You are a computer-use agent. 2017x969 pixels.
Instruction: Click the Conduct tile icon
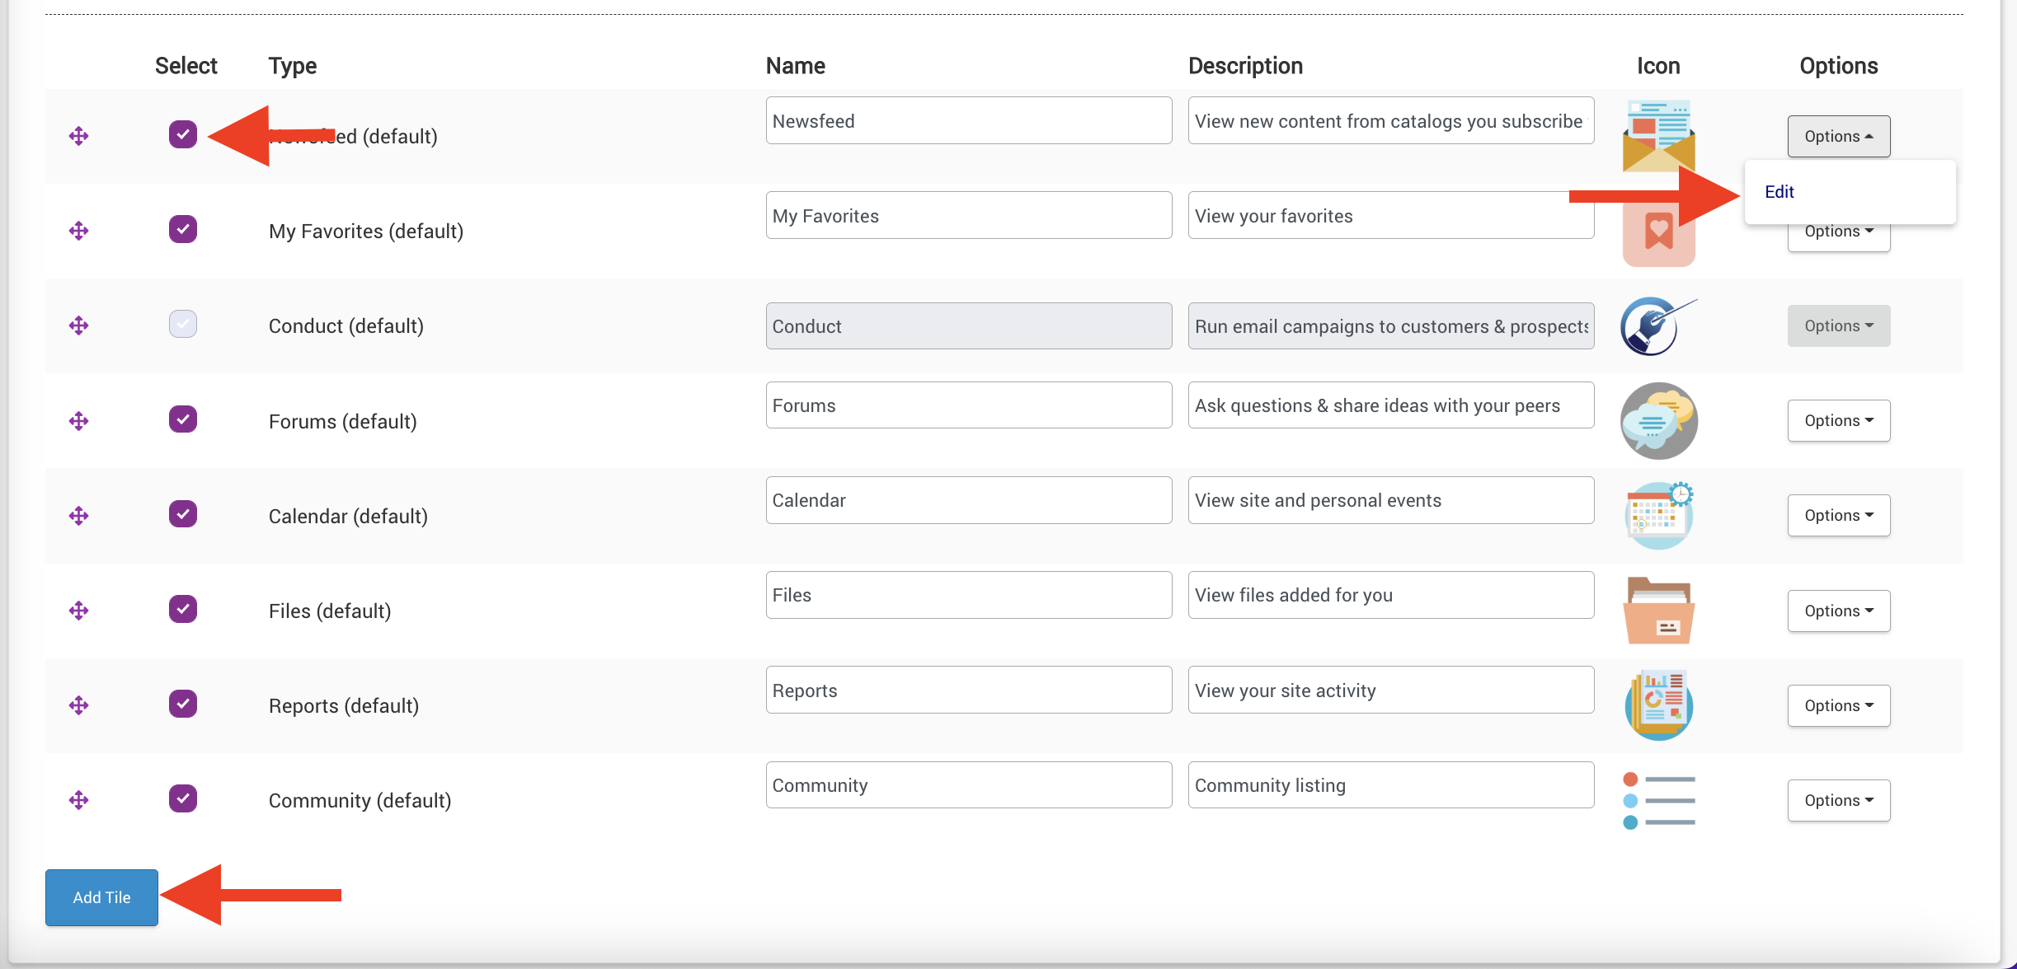(x=1657, y=326)
